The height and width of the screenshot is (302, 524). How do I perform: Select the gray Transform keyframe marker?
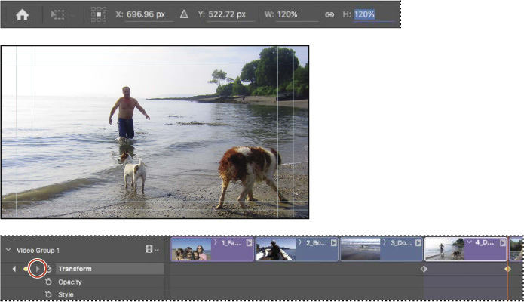[x=424, y=269]
